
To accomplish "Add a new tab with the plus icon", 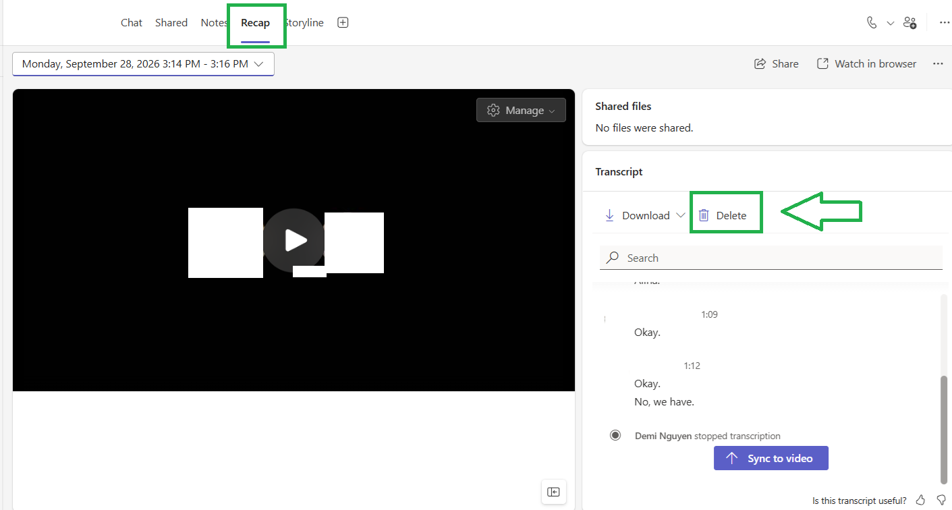I will [x=343, y=22].
